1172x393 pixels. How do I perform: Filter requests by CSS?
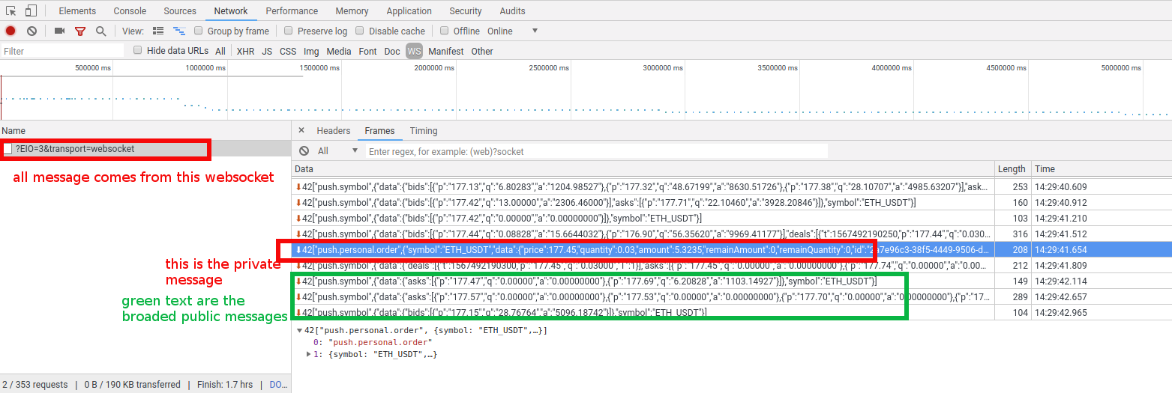tap(288, 51)
